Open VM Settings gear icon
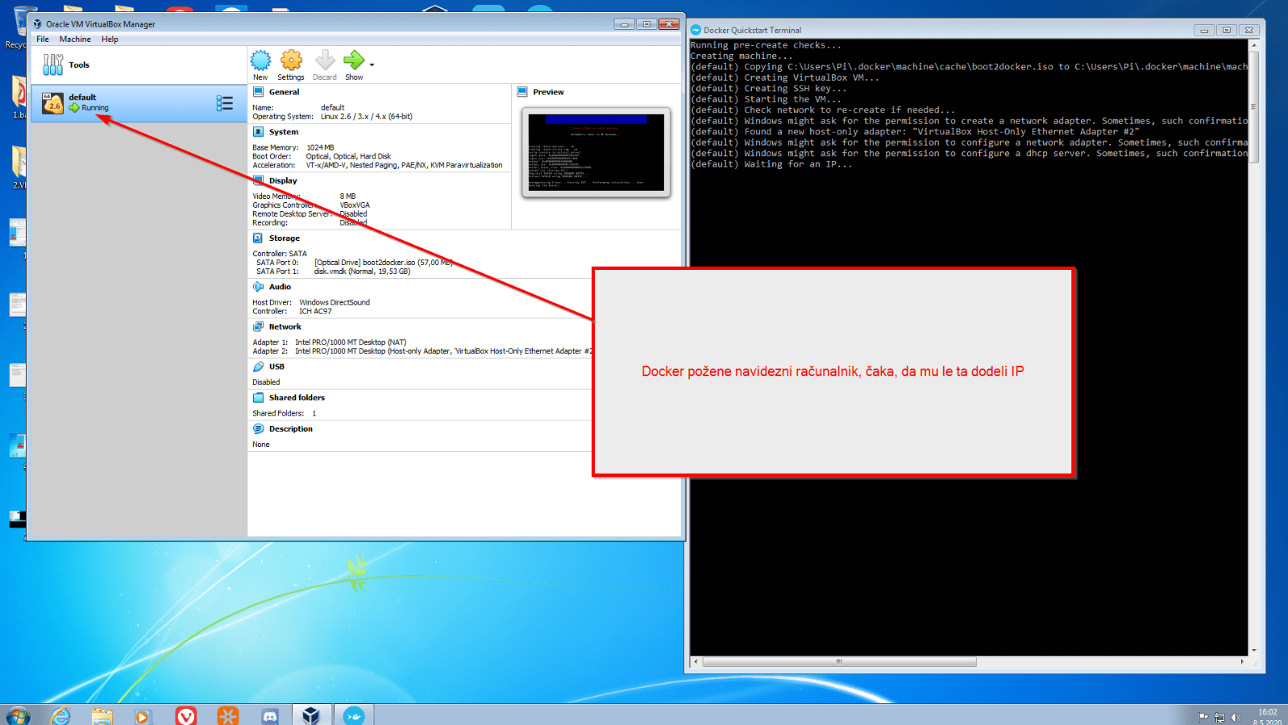Screen dimensions: 1288x725 click(x=291, y=60)
